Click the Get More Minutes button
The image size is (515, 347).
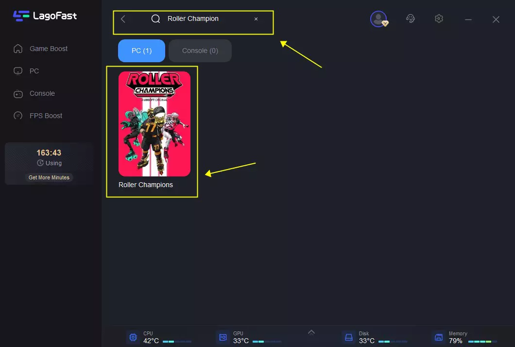coord(49,177)
